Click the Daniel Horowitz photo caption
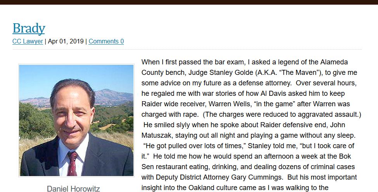 (x=73, y=189)
